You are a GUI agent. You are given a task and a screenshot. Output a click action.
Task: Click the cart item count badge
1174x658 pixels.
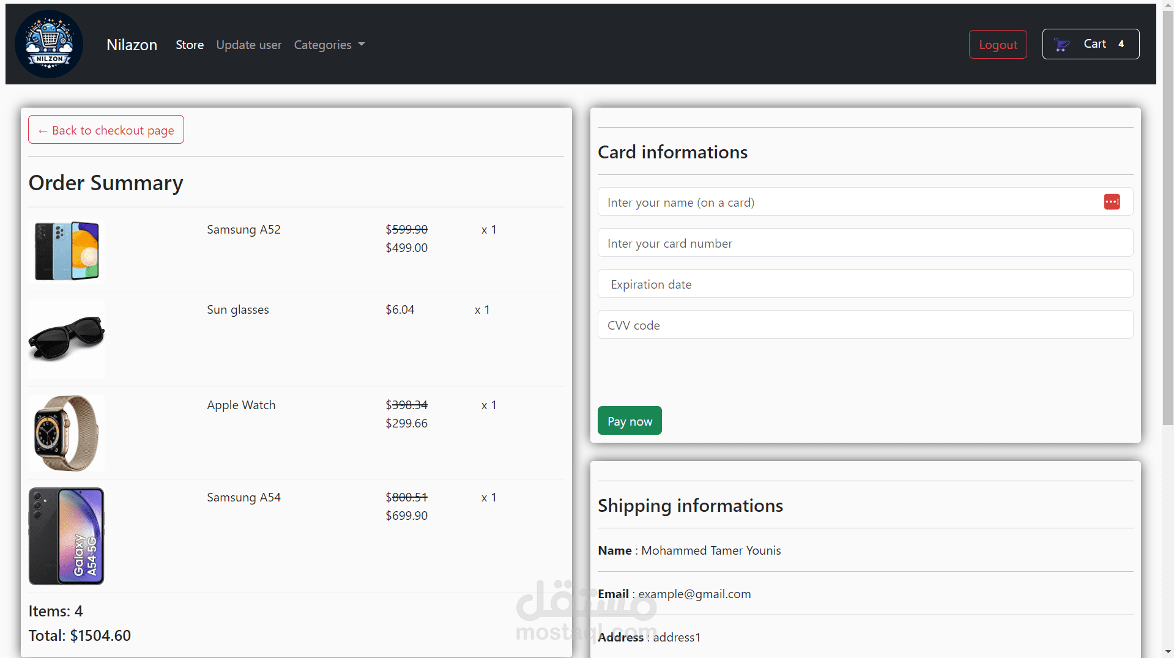pos(1121,44)
